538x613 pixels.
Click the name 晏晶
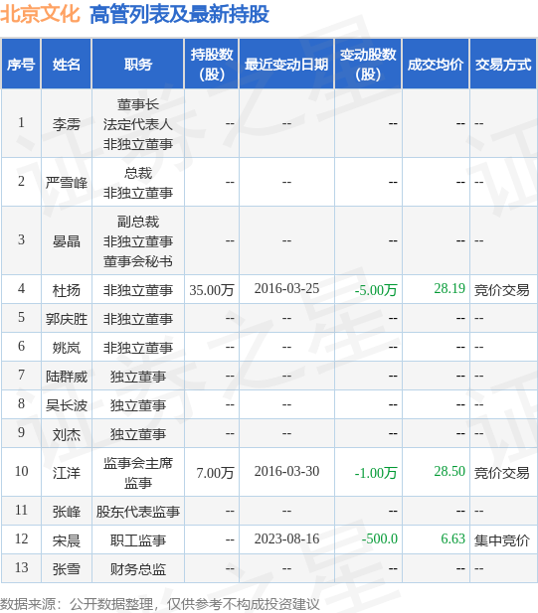coord(67,240)
